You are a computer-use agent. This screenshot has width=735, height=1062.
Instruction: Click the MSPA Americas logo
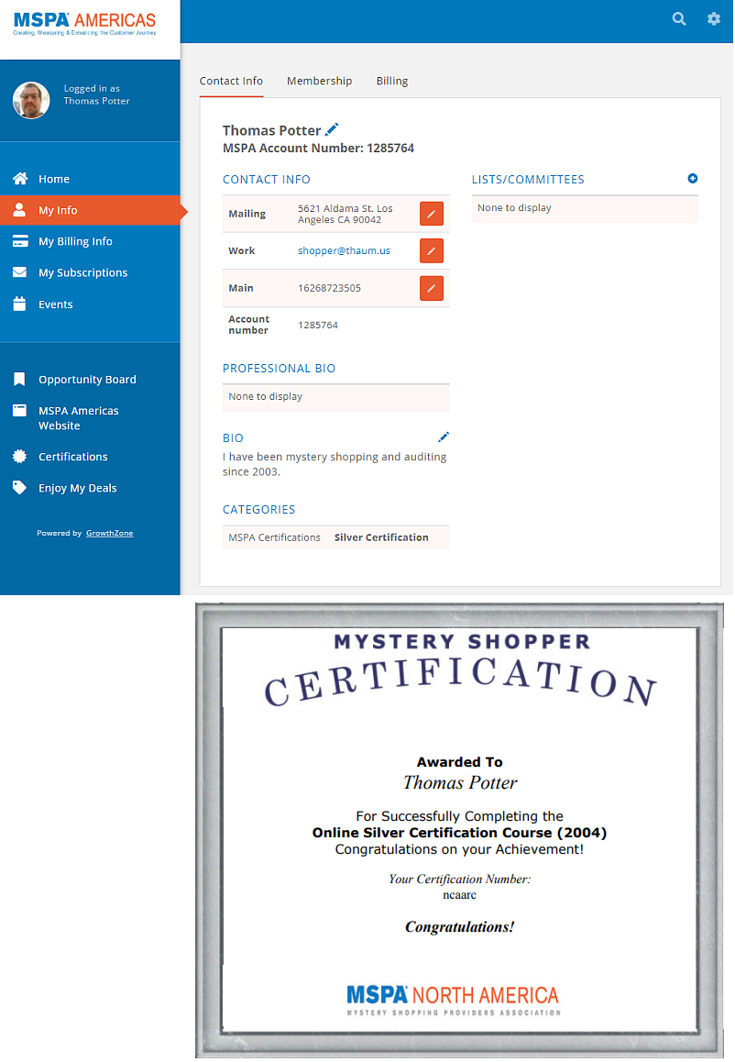(x=84, y=22)
